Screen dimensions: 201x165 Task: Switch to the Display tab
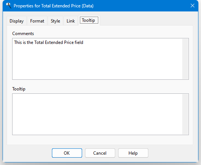(x=17, y=21)
